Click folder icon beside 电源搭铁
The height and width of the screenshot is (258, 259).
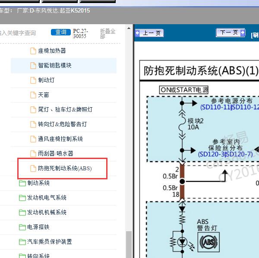point(22,227)
